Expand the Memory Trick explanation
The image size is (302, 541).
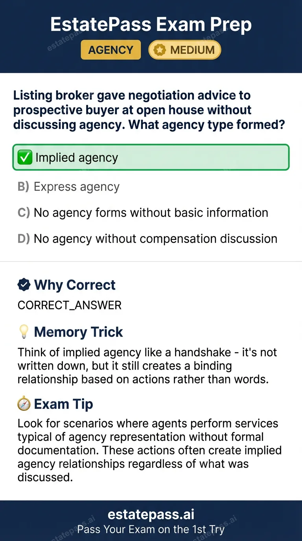click(x=78, y=331)
